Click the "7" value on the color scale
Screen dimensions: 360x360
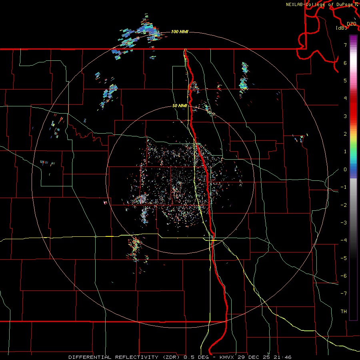point(345,45)
